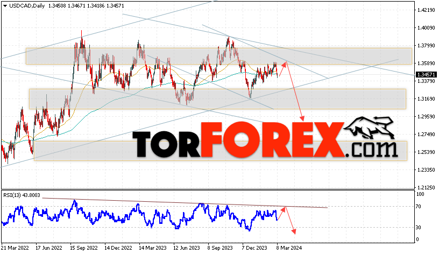
Task: Click the RSI scale value 0
Action: (x=417, y=239)
